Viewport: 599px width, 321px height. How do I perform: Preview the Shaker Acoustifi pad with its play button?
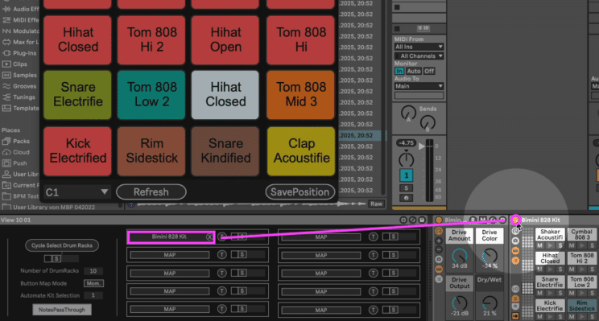[x=550, y=245]
